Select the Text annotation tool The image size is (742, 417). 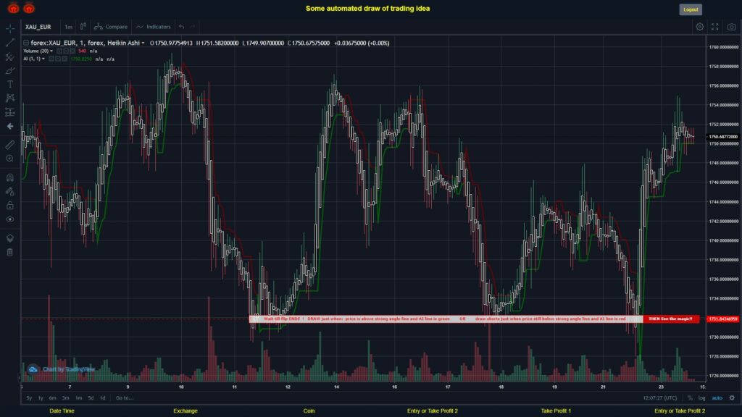[x=10, y=84]
